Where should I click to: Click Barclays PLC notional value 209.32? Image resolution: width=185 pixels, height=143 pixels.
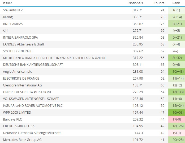[137, 119]
